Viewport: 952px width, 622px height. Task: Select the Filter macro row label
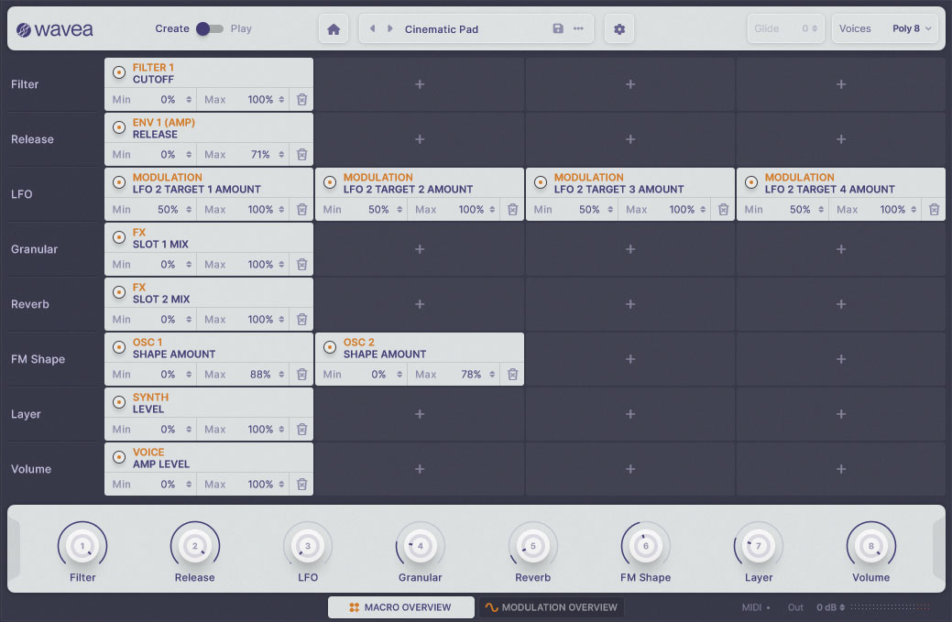[25, 84]
